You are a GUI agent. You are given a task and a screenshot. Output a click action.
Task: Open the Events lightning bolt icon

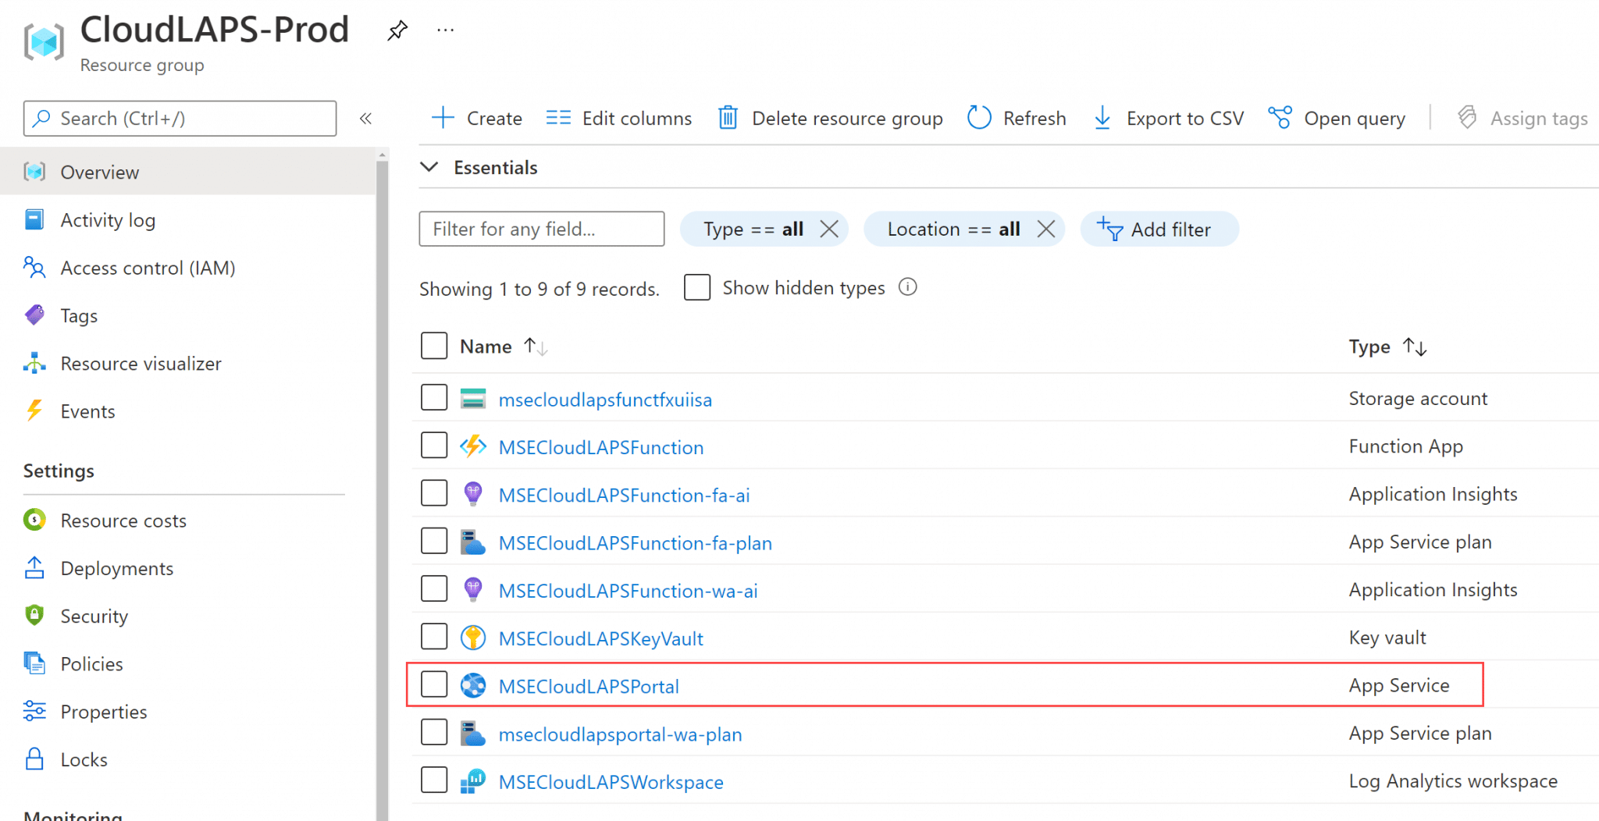(x=34, y=411)
